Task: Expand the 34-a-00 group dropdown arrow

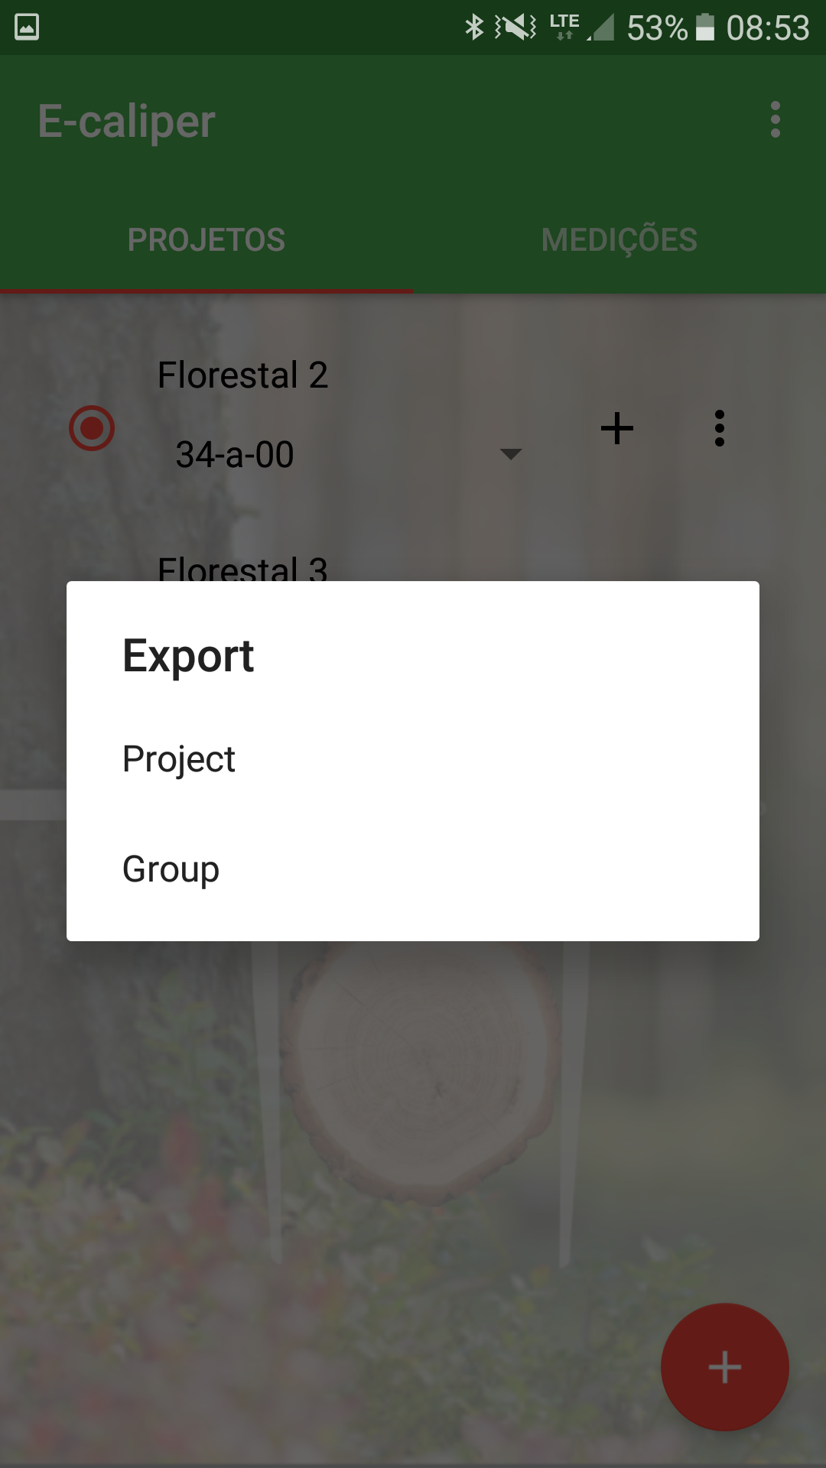Action: point(510,454)
